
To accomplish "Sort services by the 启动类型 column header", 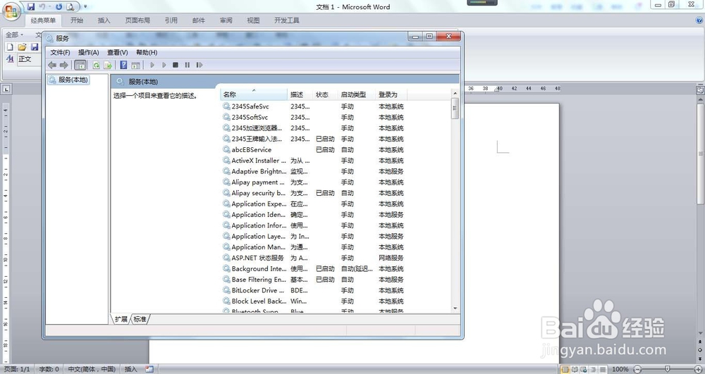I will point(356,94).
